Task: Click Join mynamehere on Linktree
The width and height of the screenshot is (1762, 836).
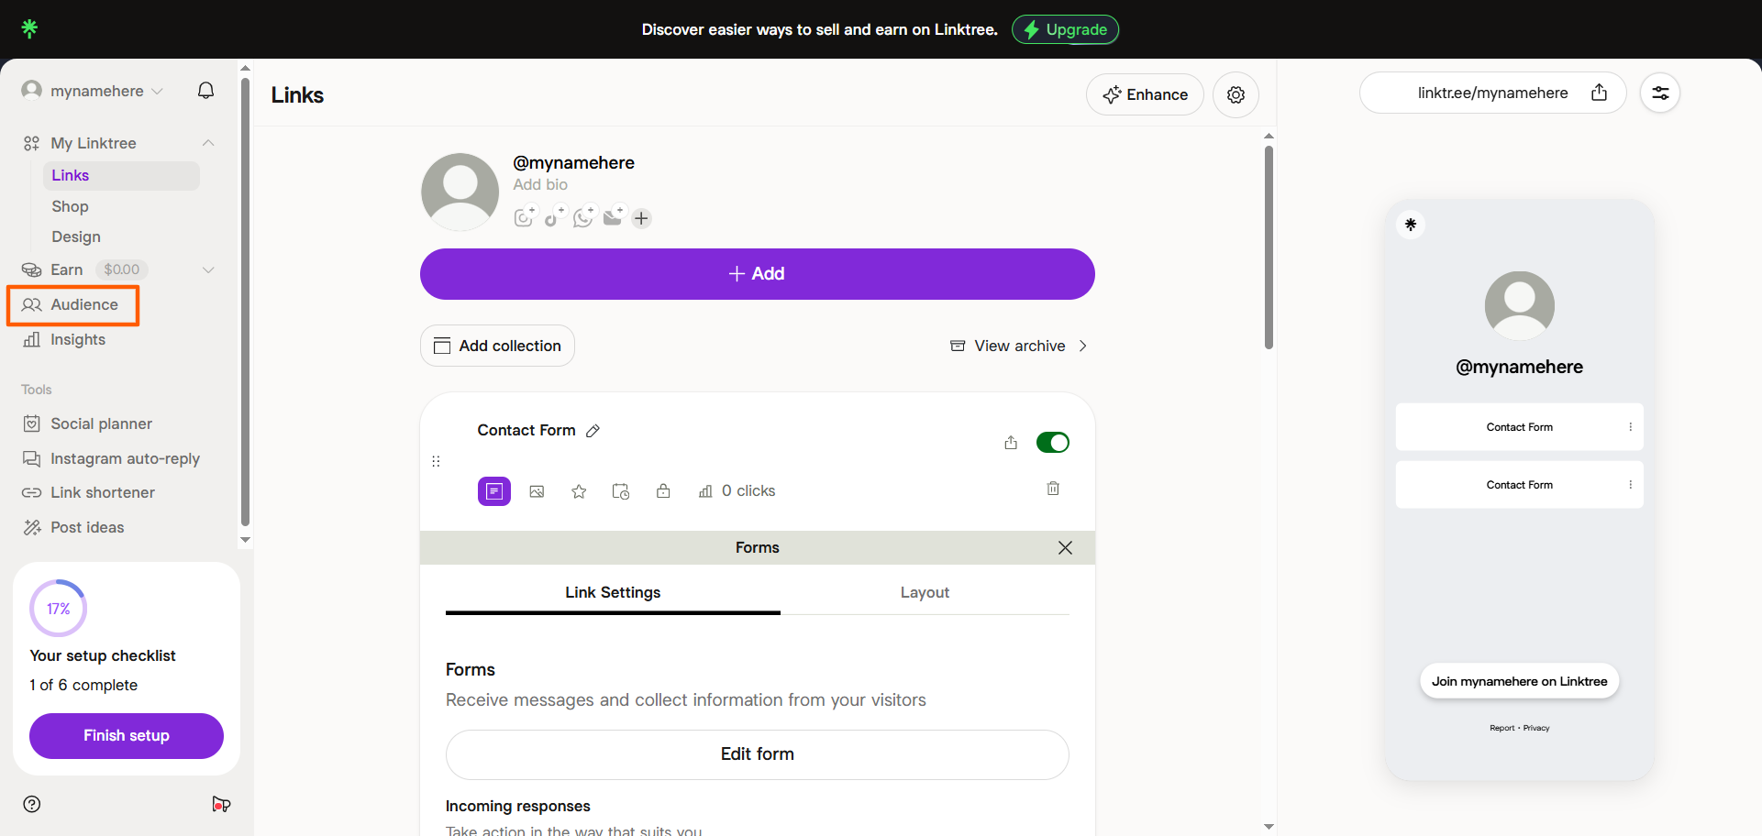Action: click(x=1519, y=681)
